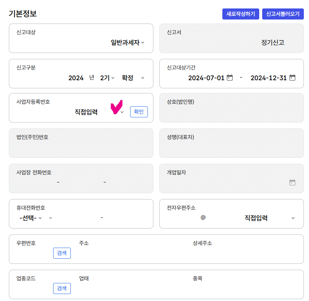
Task: Open the 일반과세자 dropdown
Action: (x=127, y=42)
